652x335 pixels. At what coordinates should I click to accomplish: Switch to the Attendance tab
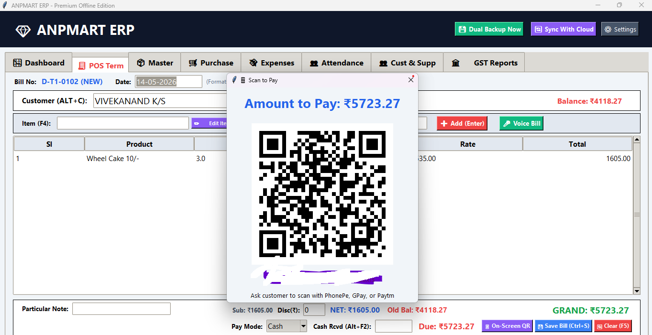[x=336, y=63]
